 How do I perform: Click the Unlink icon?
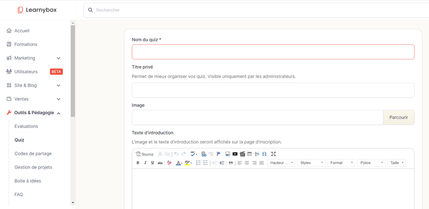tap(211, 154)
